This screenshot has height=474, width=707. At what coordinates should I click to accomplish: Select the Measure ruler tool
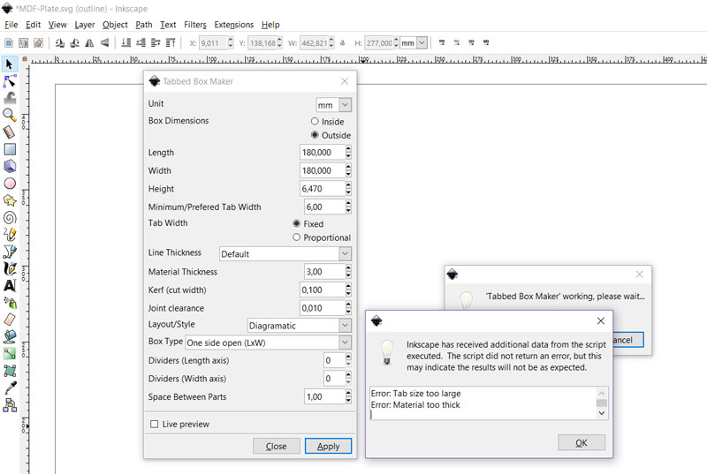pos(10,132)
